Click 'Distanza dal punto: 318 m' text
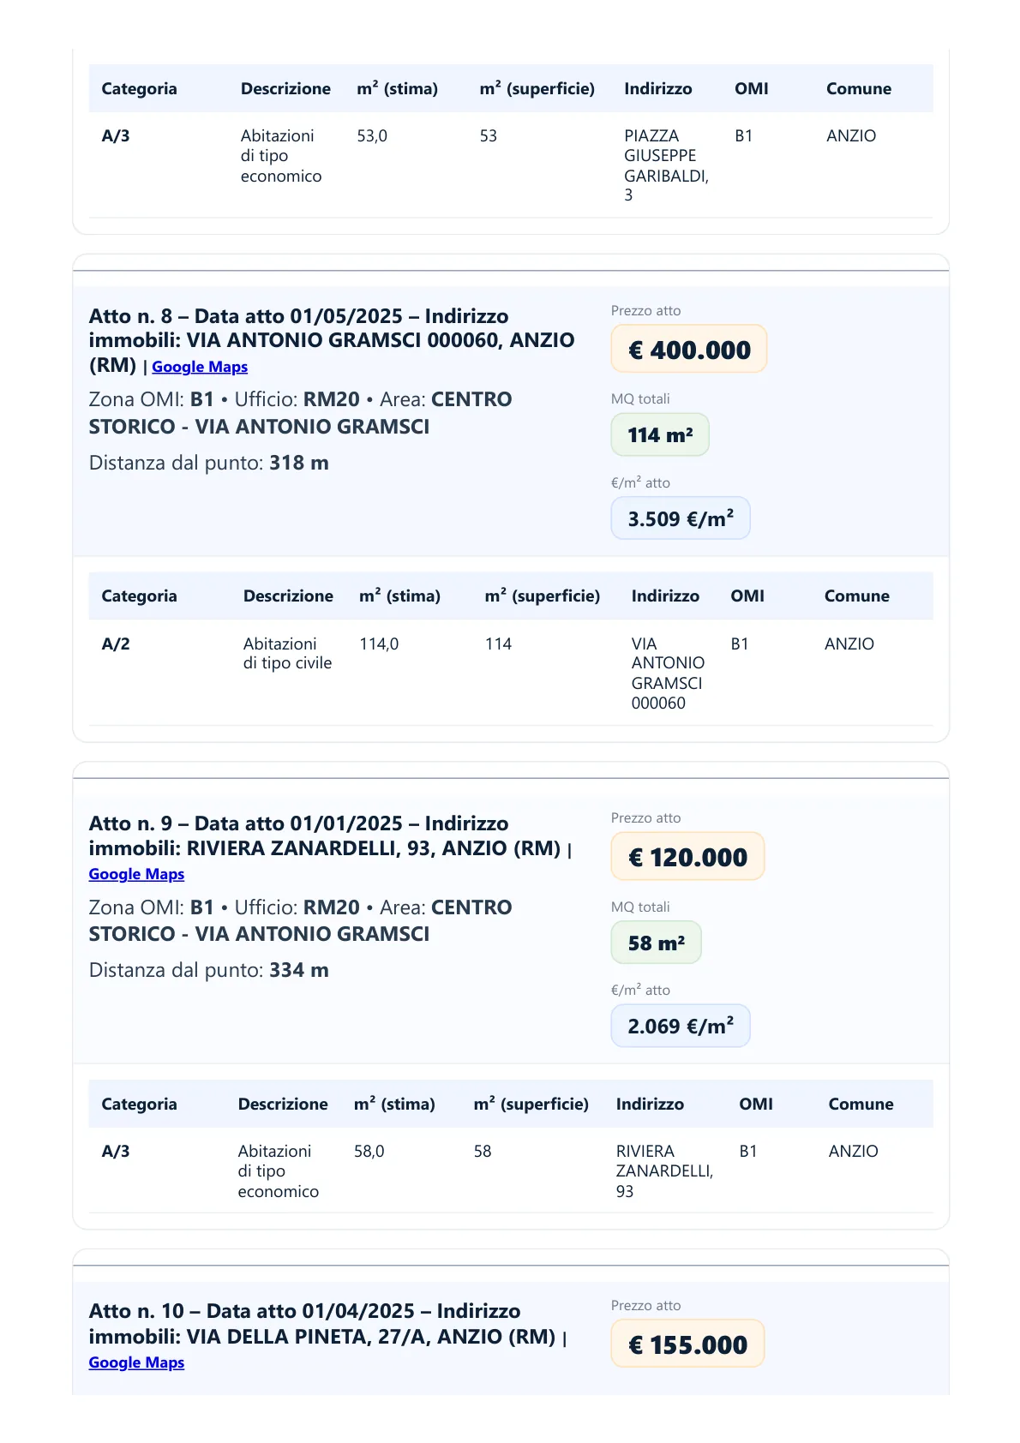 point(209,464)
